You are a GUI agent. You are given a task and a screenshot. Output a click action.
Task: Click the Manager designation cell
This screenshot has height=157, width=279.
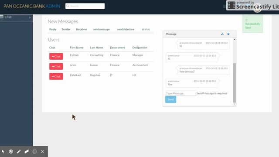coord(138,55)
